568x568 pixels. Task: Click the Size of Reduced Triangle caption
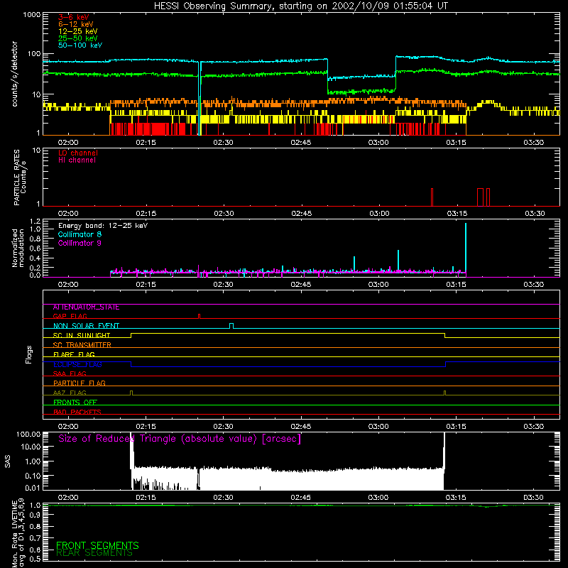click(180, 439)
